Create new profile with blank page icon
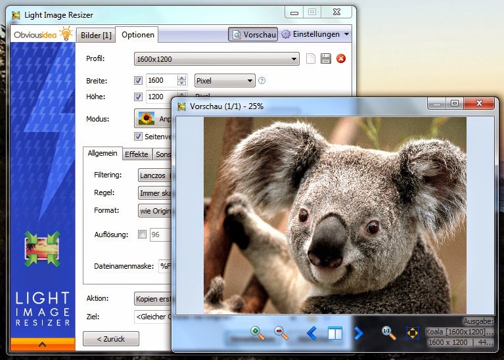Screen dimensions: 504x360 [311, 59]
